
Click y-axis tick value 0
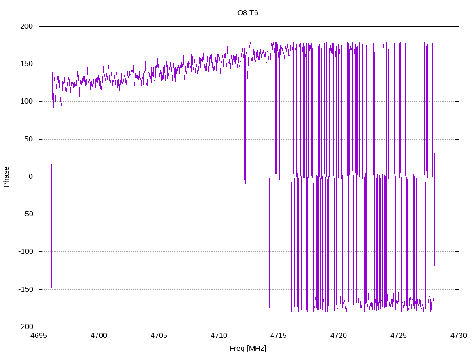click(x=31, y=177)
